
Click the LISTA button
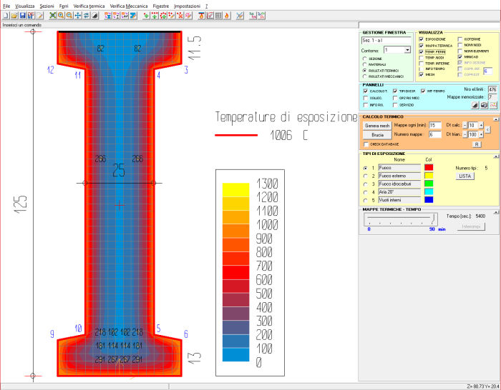464,176
